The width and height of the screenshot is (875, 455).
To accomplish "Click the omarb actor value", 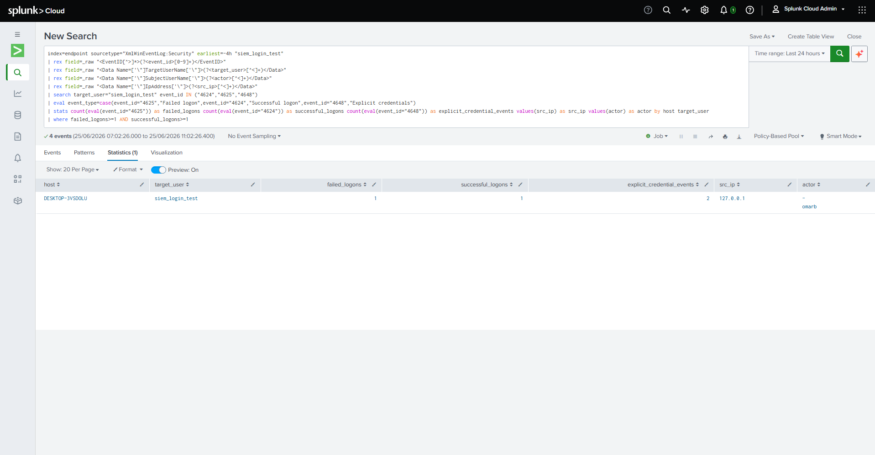I will click(809, 206).
